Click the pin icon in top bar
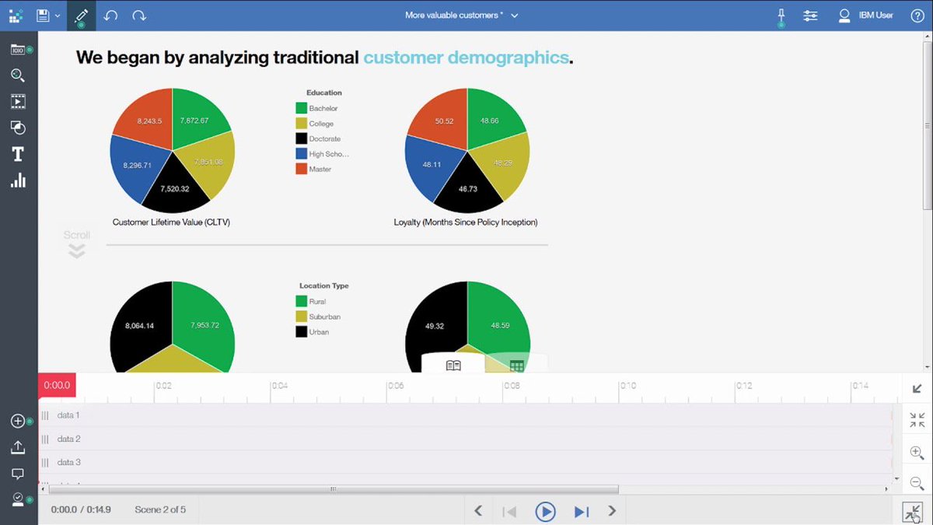 [x=781, y=15]
